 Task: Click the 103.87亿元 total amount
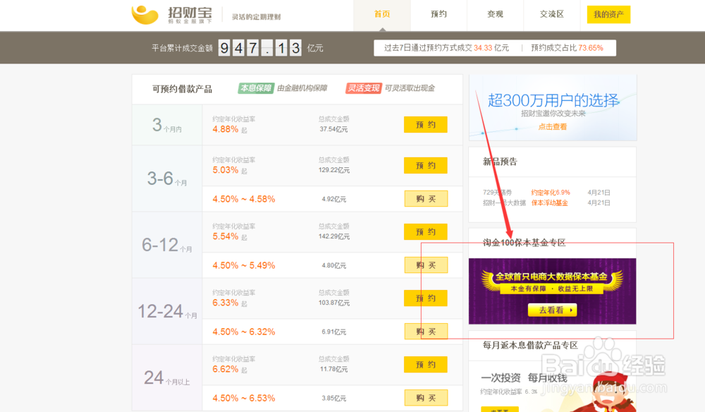[334, 303]
